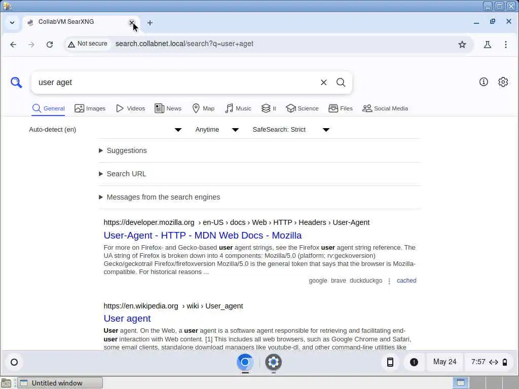Open SearXNG preferences gear icon
Viewport: 519px width, 389px height.
pos(503,82)
